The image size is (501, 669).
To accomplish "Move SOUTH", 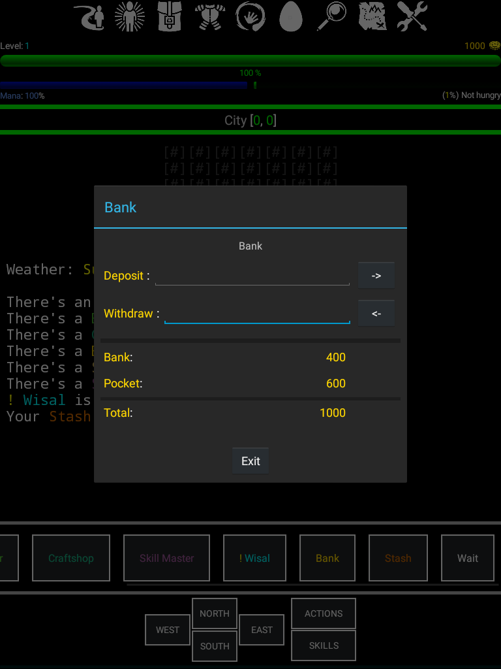I will (x=215, y=646).
